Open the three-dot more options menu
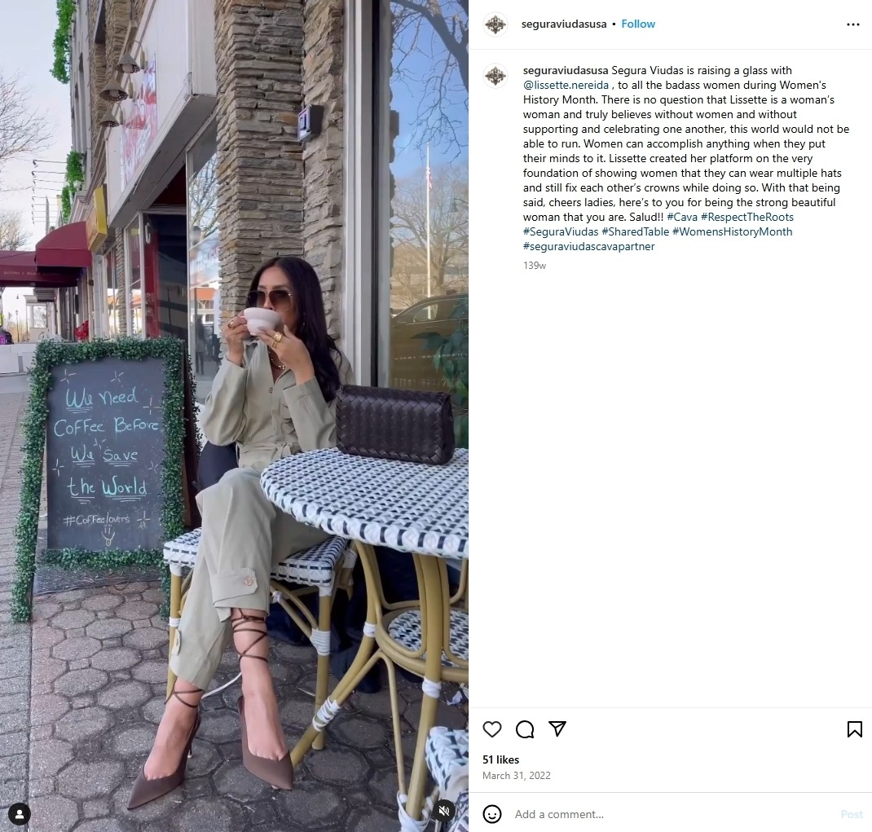The image size is (872, 832). click(x=852, y=24)
